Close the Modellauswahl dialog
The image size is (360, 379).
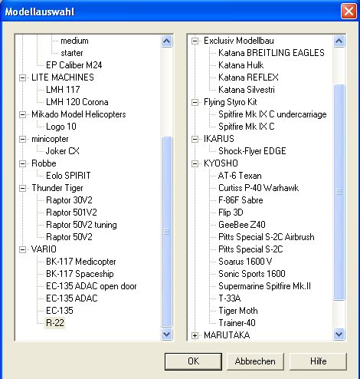tap(349, 12)
